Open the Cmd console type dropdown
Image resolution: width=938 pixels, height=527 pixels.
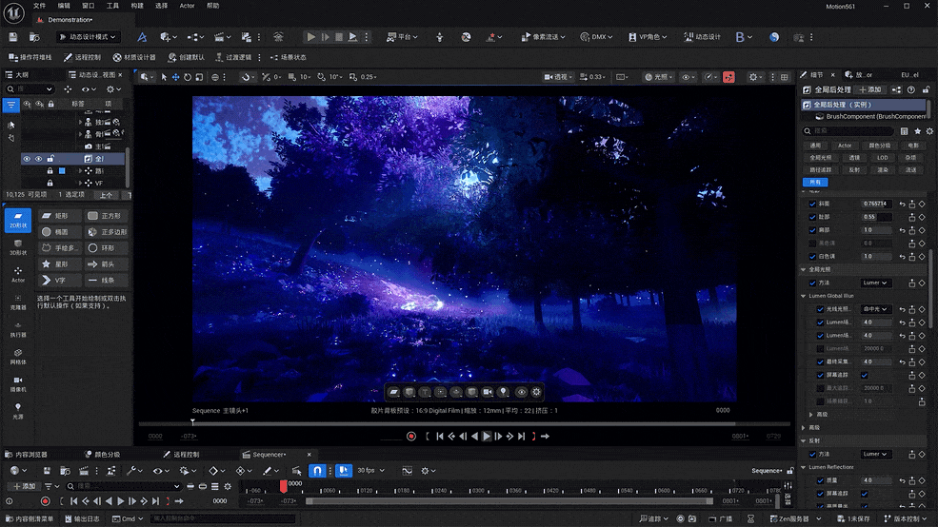128,518
